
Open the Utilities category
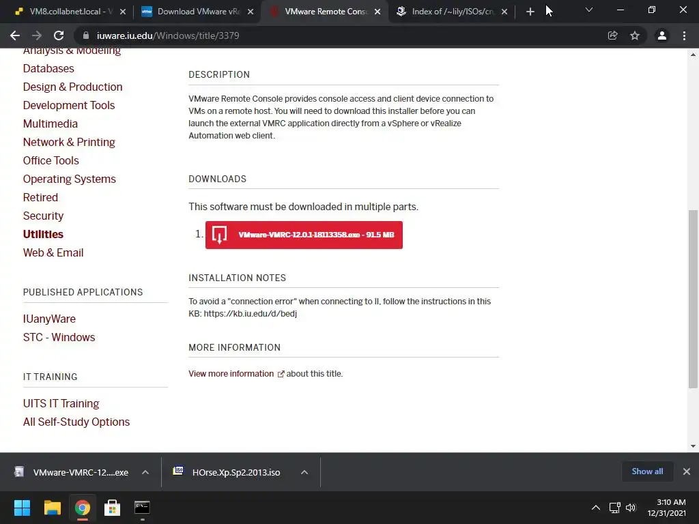[43, 235]
